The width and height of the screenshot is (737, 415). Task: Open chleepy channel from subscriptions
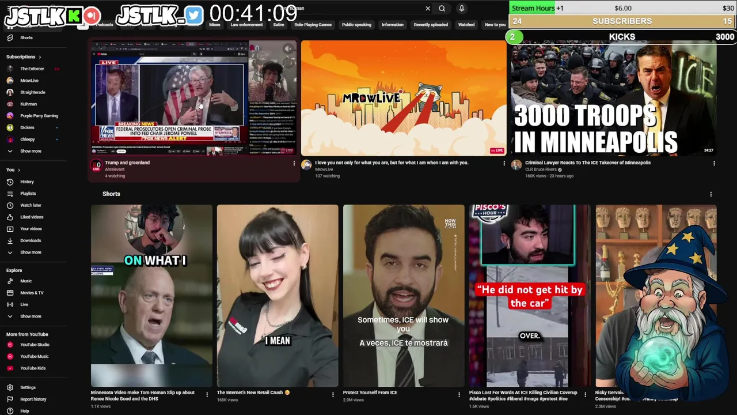click(27, 139)
